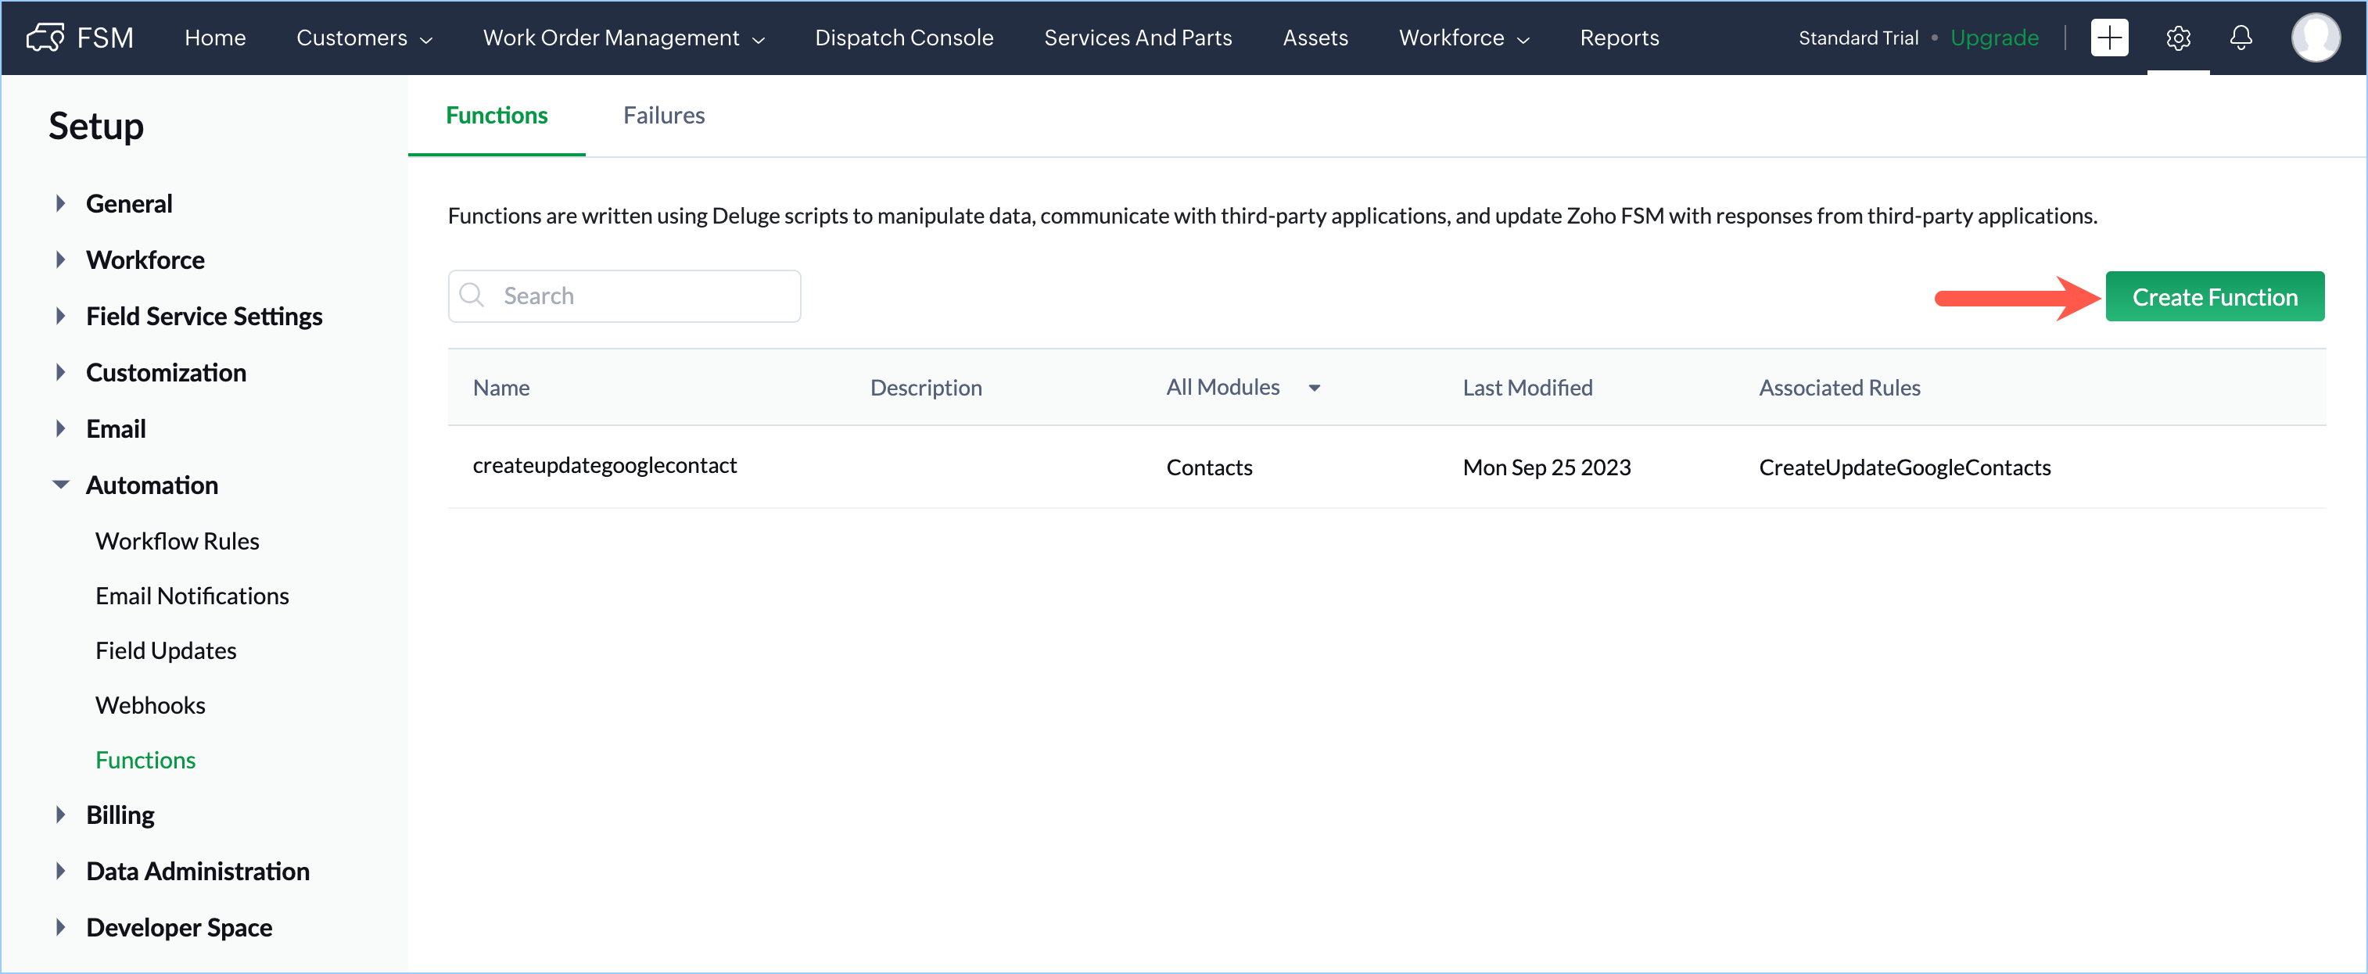Click the Upgrade link

point(1994,38)
